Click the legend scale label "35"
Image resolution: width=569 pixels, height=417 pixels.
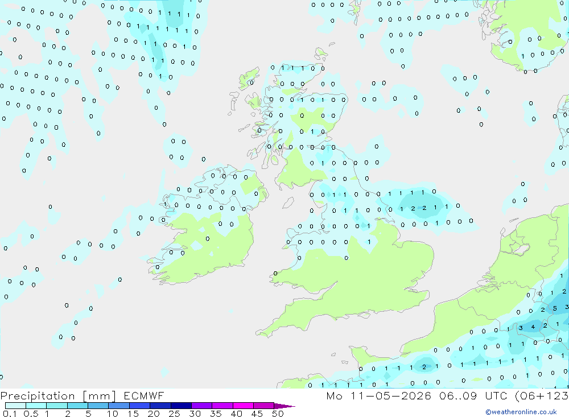(216, 414)
